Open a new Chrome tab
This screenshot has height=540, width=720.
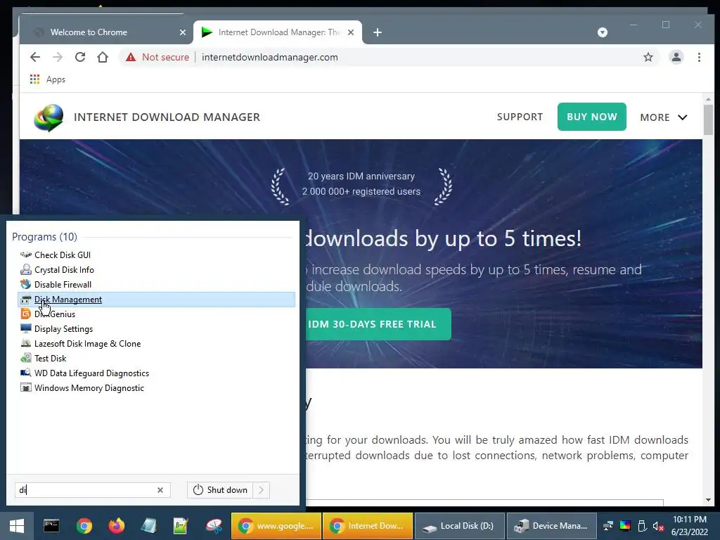[378, 32]
